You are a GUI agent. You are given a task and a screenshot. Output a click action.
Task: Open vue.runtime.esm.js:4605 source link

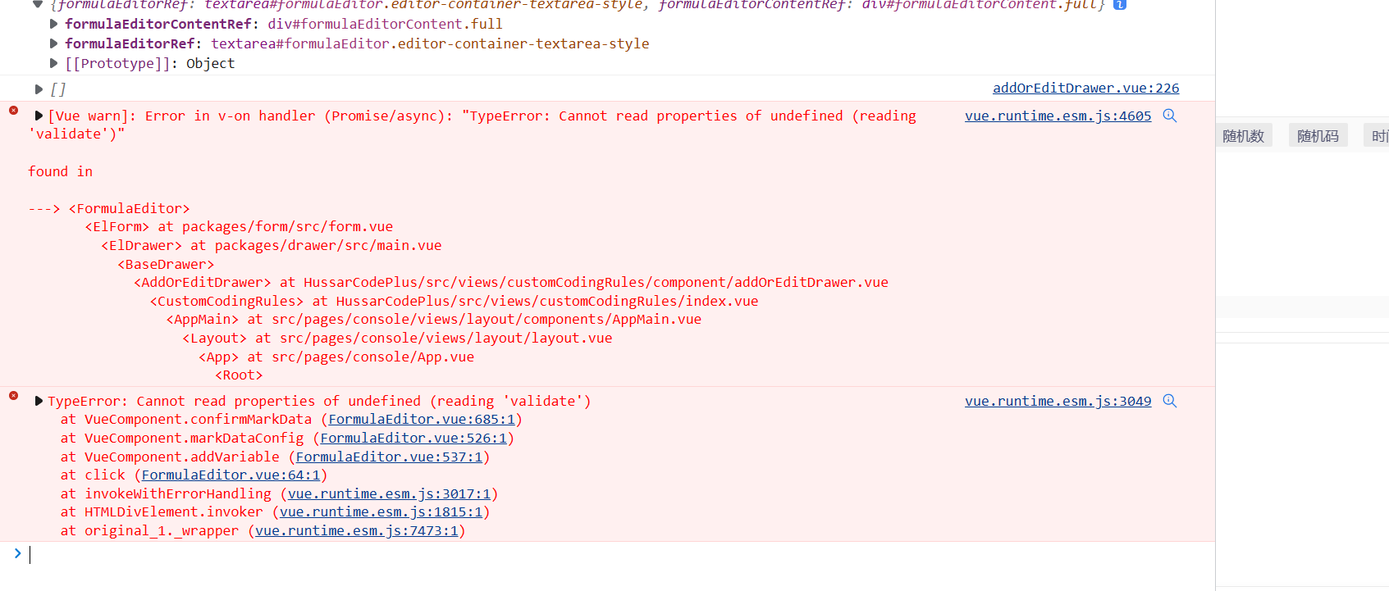(x=1058, y=116)
